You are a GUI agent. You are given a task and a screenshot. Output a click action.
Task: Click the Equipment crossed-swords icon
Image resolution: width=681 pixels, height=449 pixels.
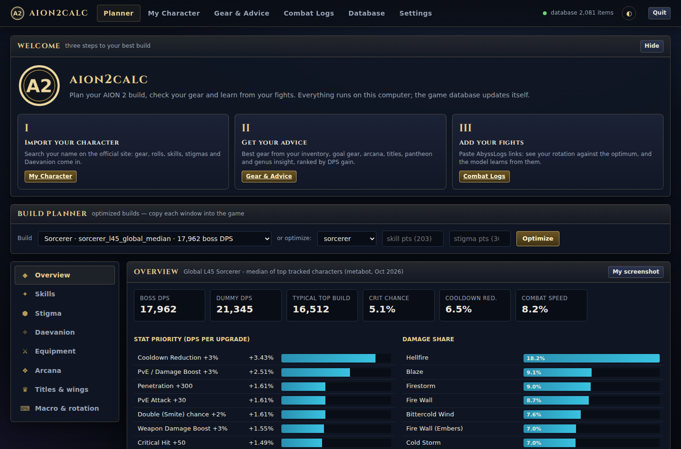(25, 351)
